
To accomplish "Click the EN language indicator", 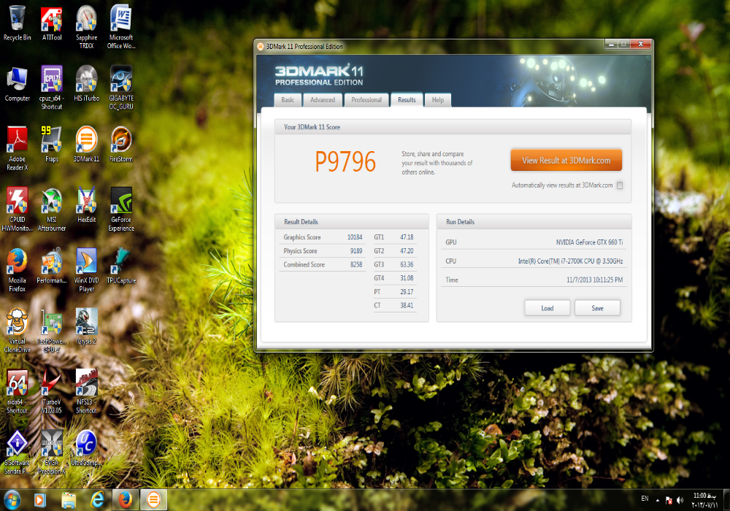I will coord(645,499).
